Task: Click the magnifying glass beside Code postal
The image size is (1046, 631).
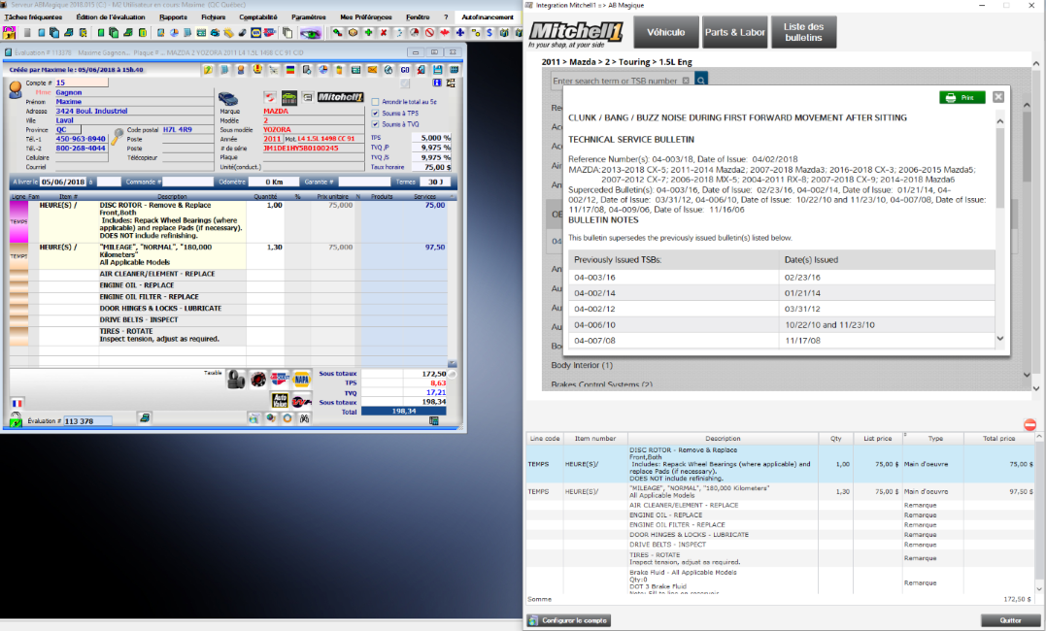Action: point(118,136)
